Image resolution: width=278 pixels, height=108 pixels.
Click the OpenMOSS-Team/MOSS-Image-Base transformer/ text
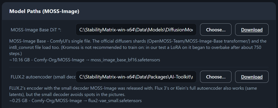tap(199, 41)
